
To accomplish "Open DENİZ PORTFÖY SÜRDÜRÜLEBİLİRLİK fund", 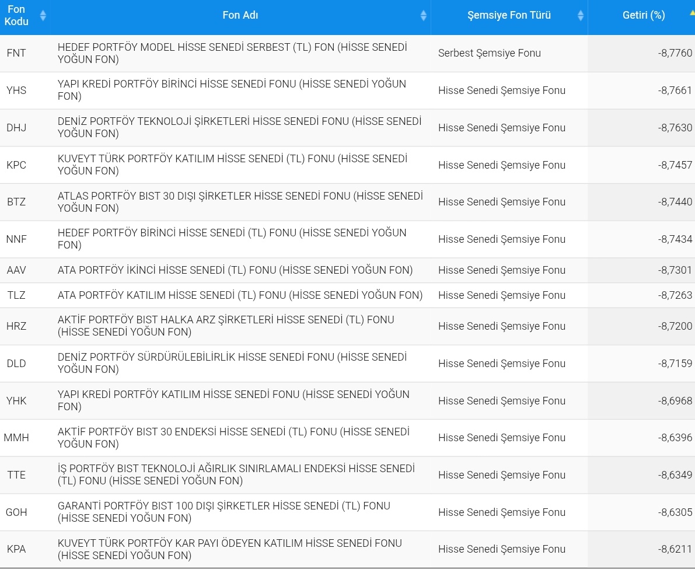I will pos(232,363).
